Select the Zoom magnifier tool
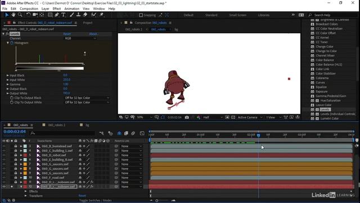This screenshot has height=203, width=360. [x=20, y=15]
